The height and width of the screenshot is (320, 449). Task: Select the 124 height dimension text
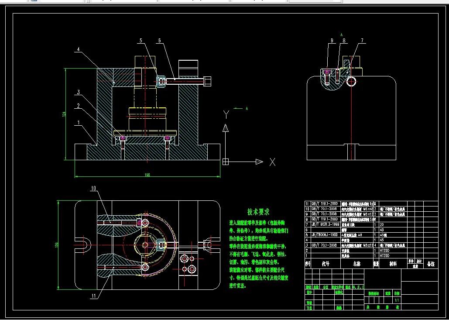point(64,114)
